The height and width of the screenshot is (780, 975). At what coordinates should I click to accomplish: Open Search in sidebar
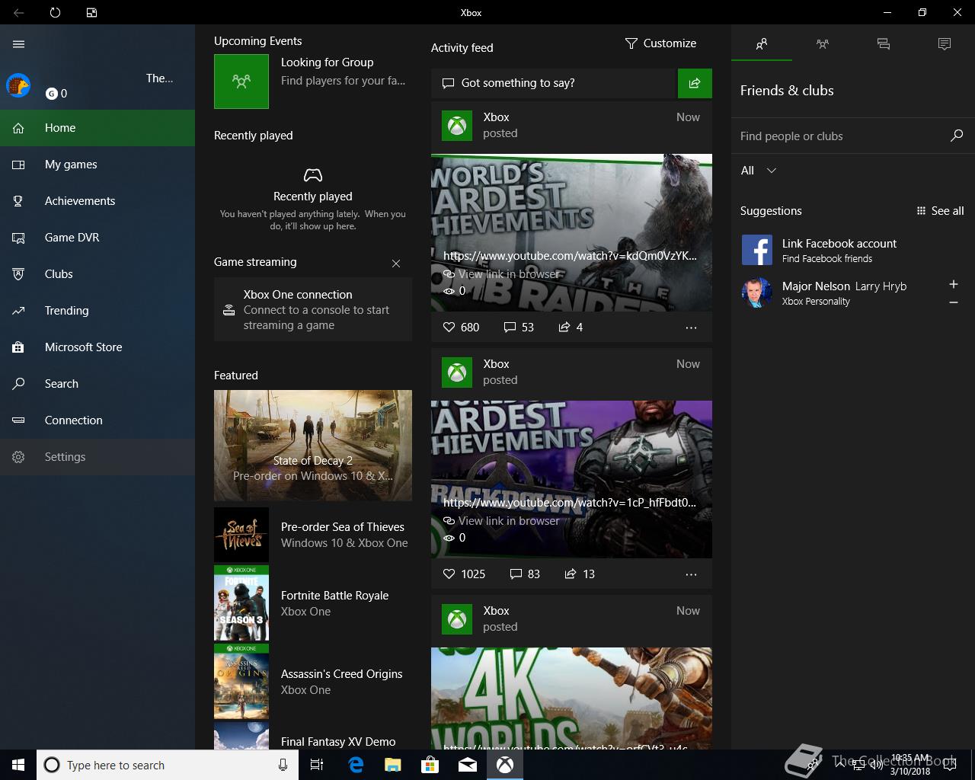[x=97, y=384]
